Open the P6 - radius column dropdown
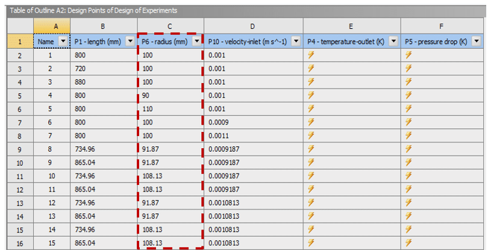 [x=196, y=42]
